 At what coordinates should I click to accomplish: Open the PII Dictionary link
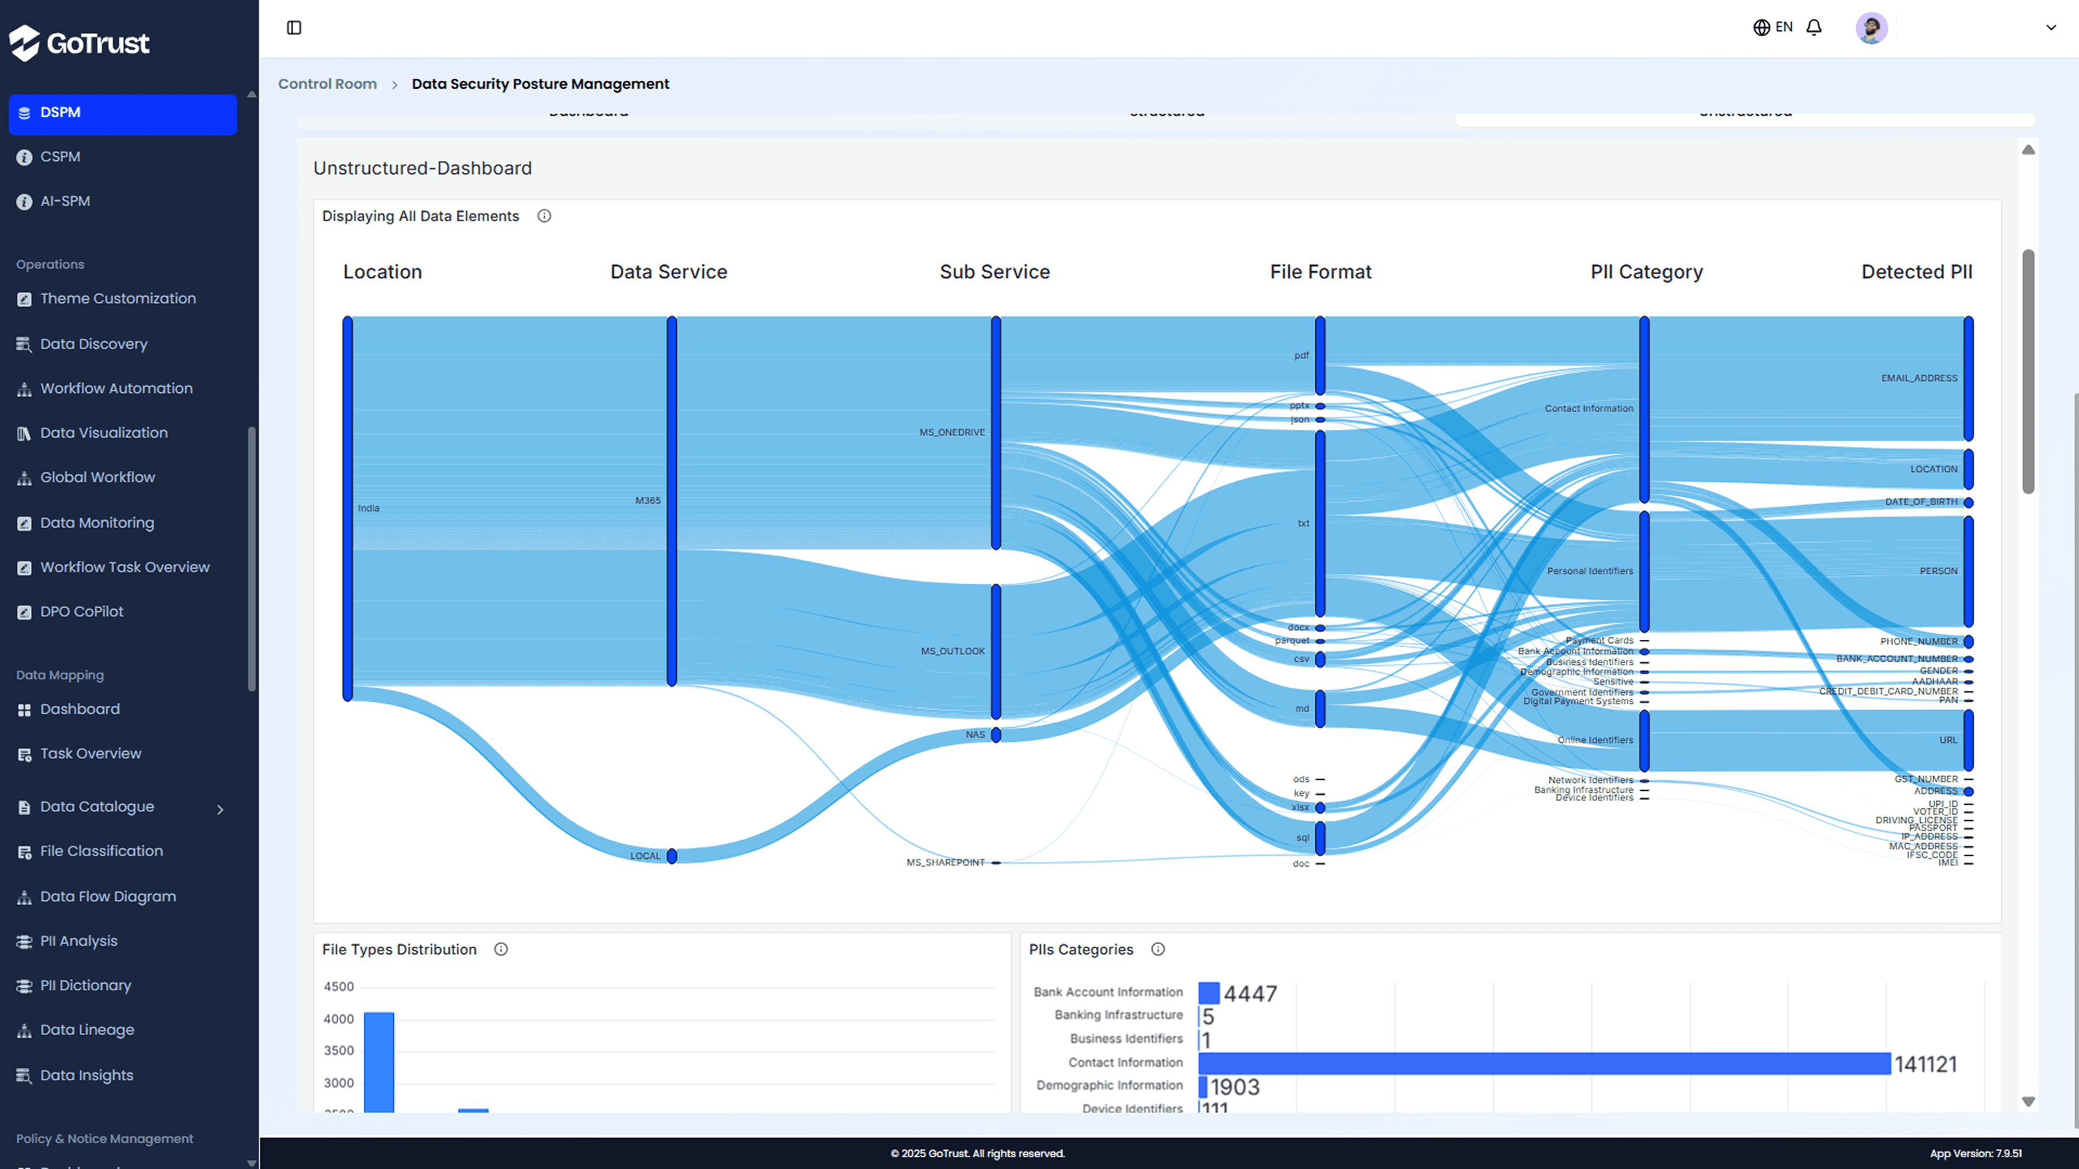86,985
